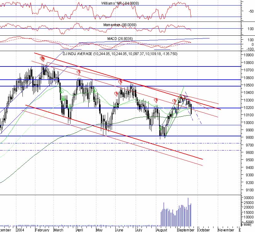Click the sell signal near the August rally
The image size is (255, 232).
click(156, 99)
